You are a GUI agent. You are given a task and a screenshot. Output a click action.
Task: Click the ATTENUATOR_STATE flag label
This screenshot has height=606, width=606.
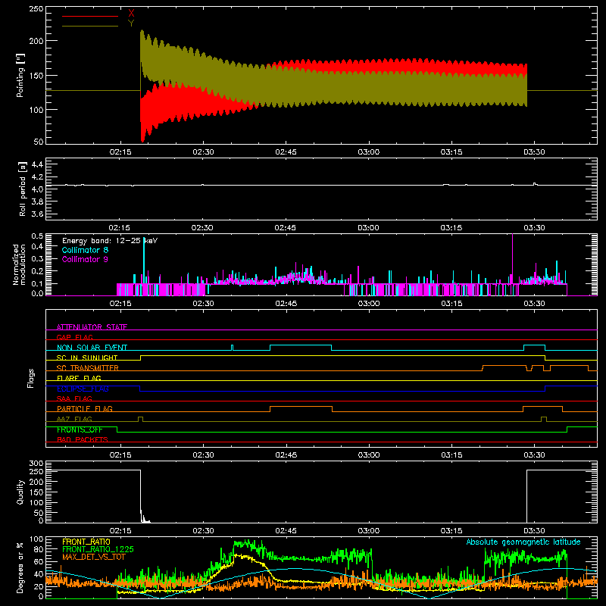(92, 327)
